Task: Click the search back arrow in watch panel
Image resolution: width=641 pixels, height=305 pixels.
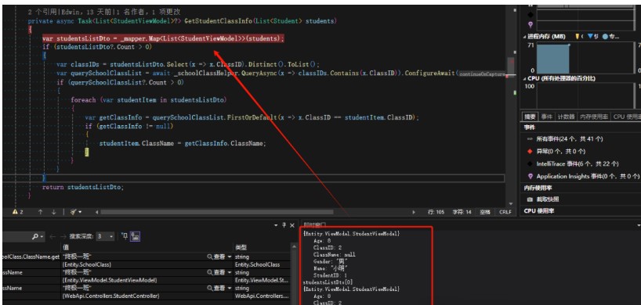Action: point(52,236)
